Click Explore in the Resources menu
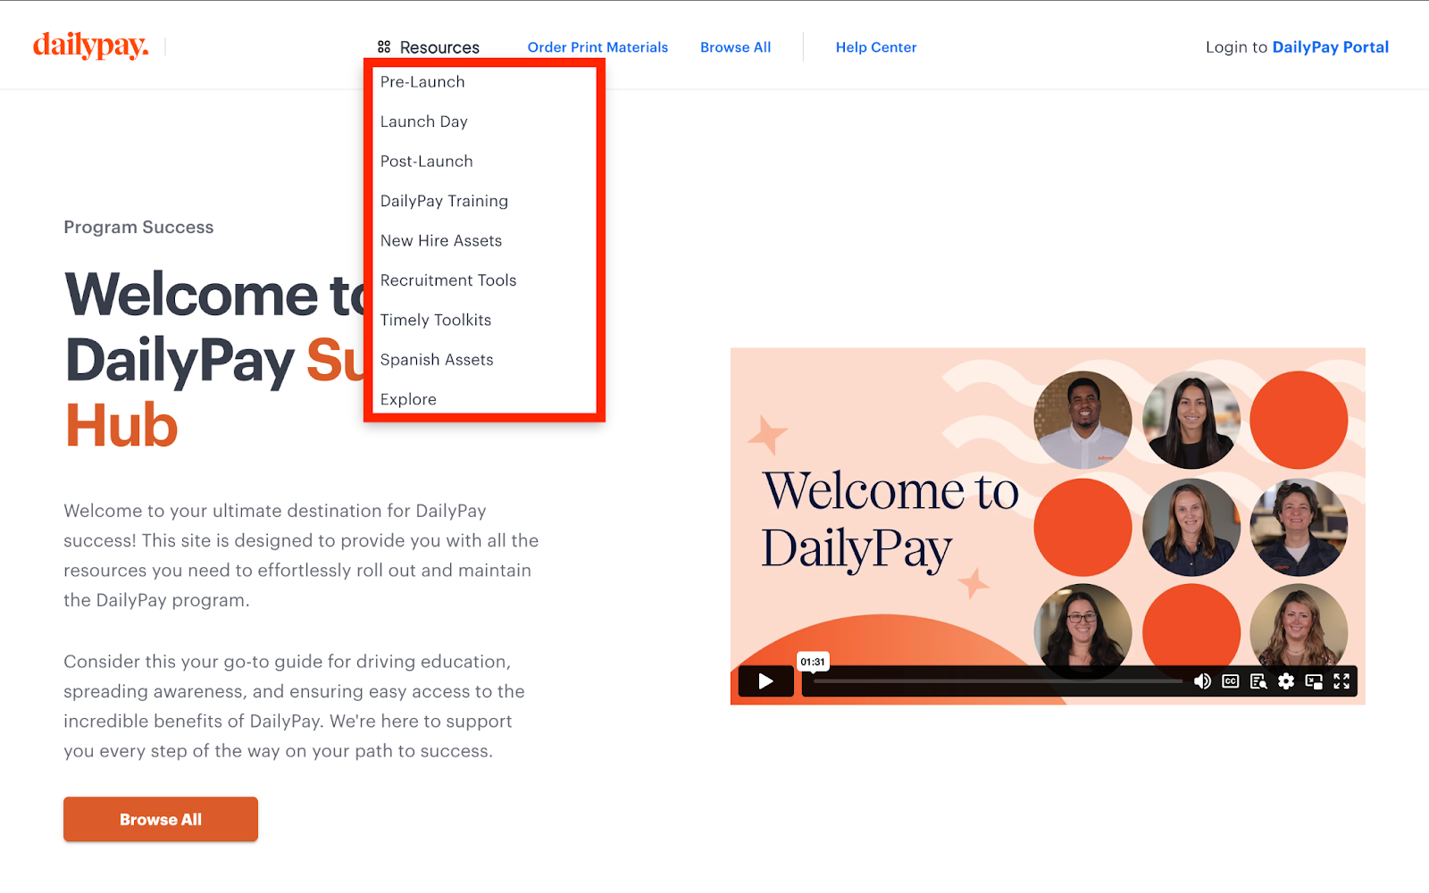Image resolution: width=1429 pixels, height=893 pixels. point(408,399)
